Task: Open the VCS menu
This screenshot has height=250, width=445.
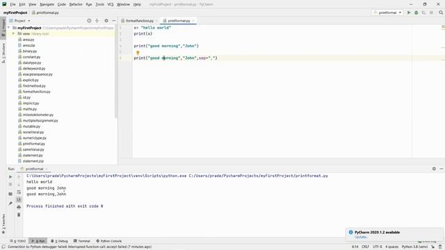Action: point(111,4)
